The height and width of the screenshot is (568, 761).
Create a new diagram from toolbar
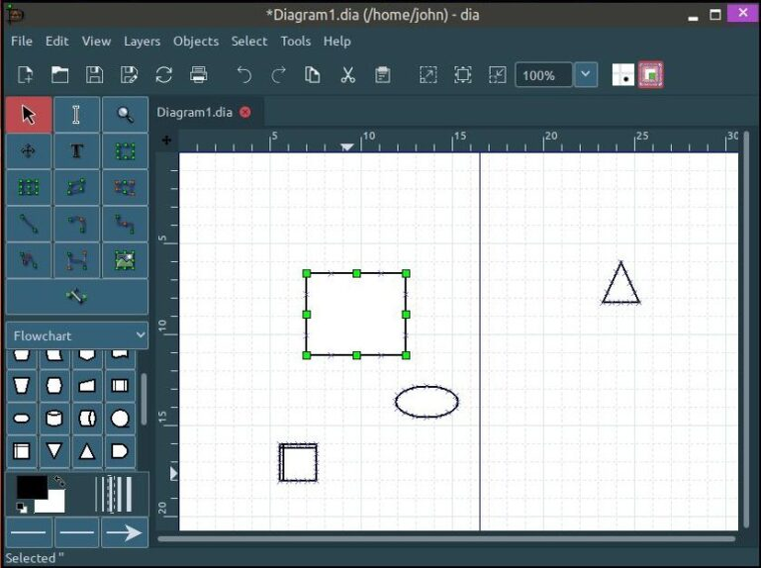point(26,75)
